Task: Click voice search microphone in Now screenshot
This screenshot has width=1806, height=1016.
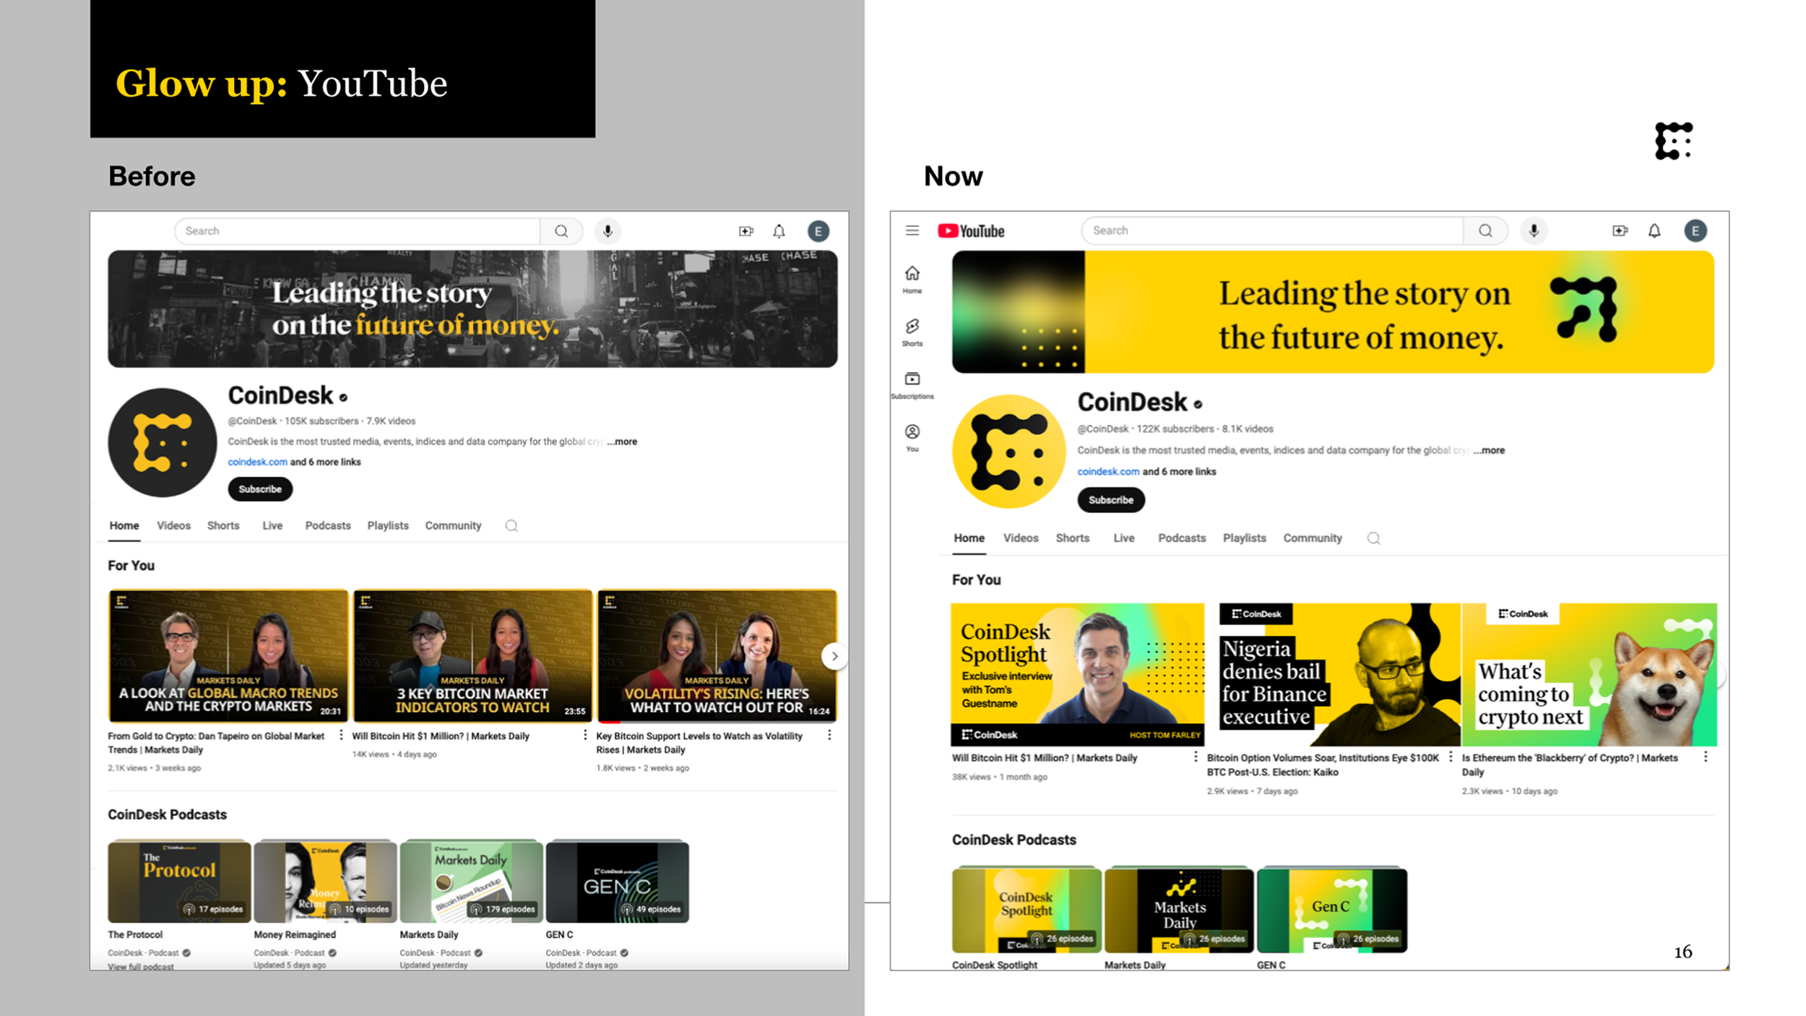Action: point(1534,231)
